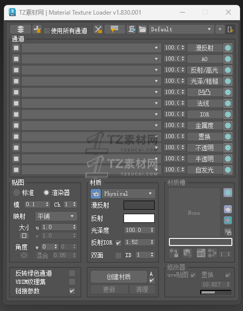Click the 半透明 channel button

tap(205, 159)
